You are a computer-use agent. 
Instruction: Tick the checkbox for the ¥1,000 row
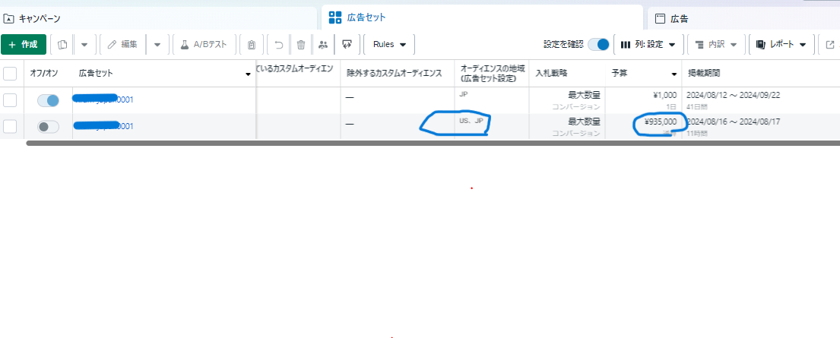pyautogui.click(x=10, y=100)
